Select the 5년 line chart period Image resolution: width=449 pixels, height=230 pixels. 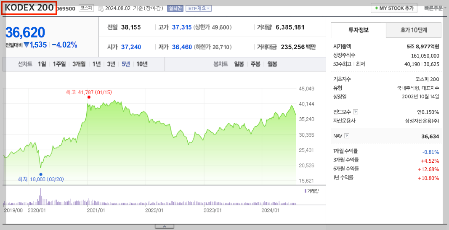(x=126, y=64)
